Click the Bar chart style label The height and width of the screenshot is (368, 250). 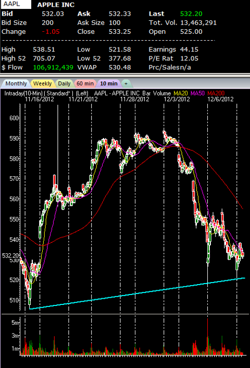pyautogui.click(x=146, y=93)
